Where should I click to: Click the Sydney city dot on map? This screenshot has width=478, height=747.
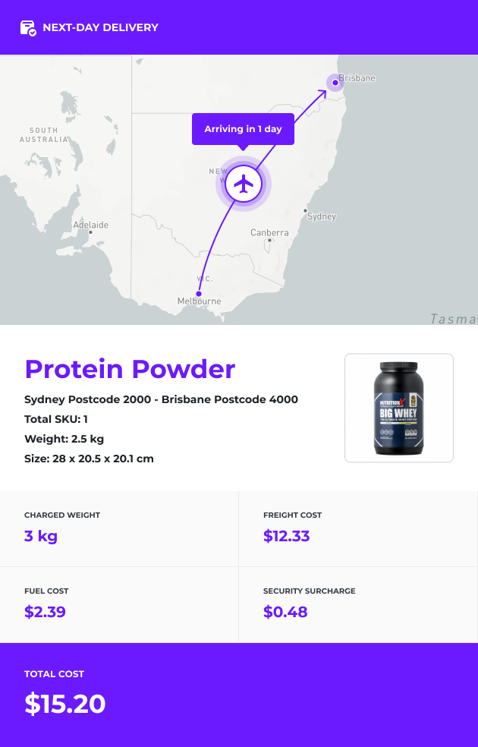coord(305,210)
